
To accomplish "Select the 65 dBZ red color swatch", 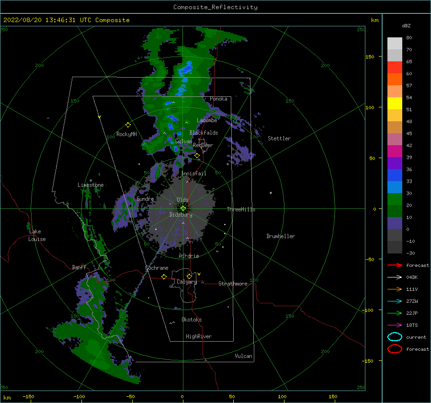I will coord(395,67).
